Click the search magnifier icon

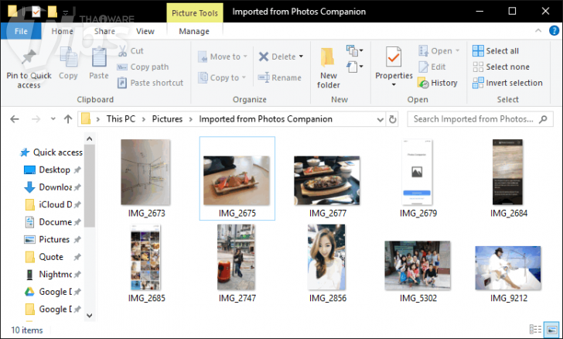[543, 119]
